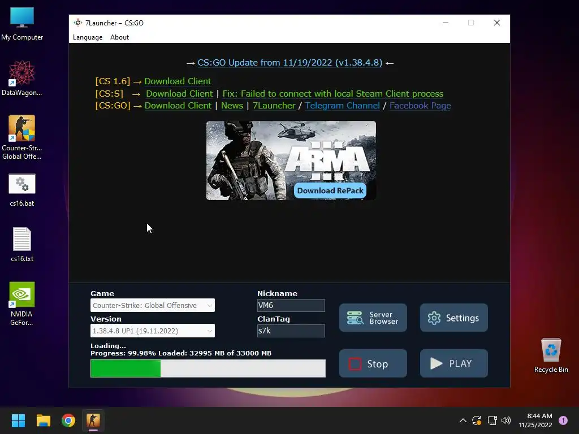
Task: Open the Telegram Channel link
Action: coord(342,106)
